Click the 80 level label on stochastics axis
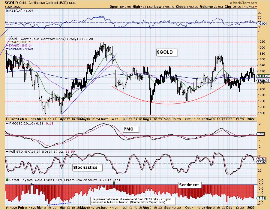 260,156
